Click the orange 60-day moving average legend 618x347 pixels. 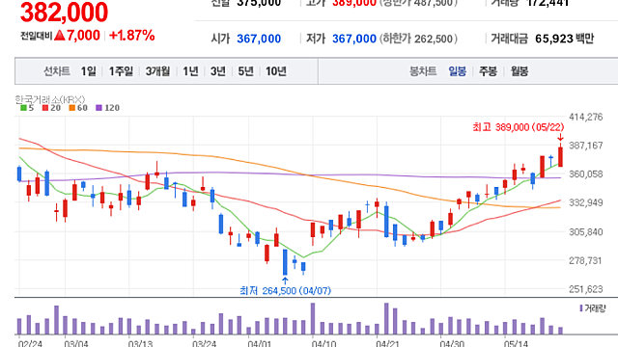click(x=78, y=108)
